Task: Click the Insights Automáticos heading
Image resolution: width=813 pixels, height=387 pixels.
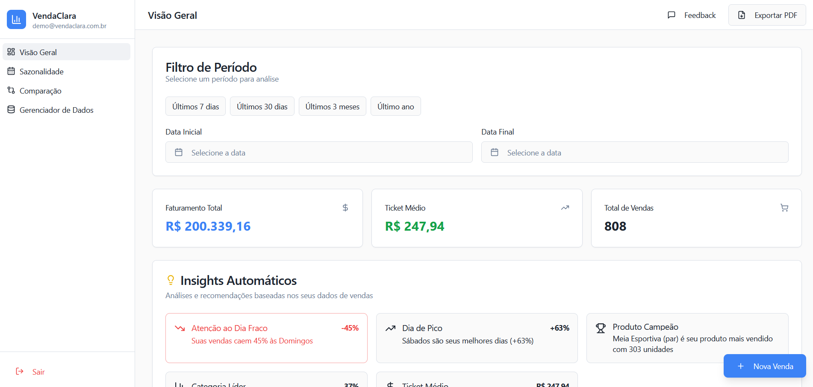Action: pyautogui.click(x=239, y=280)
